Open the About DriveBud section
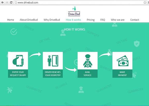Image resolution: width=149 pixels, height=106 pixels. (x=29, y=20)
